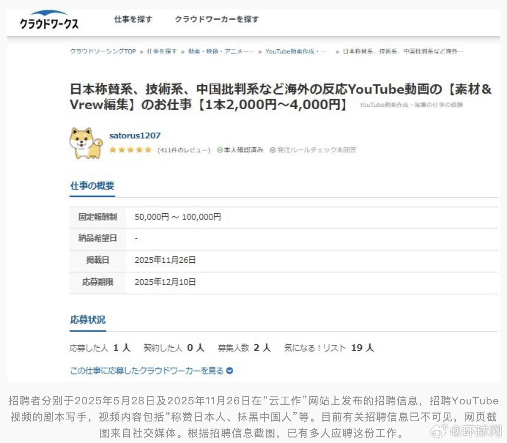View the 411件のレビュー review count
The image size is (507, 443).
point(184,150)
